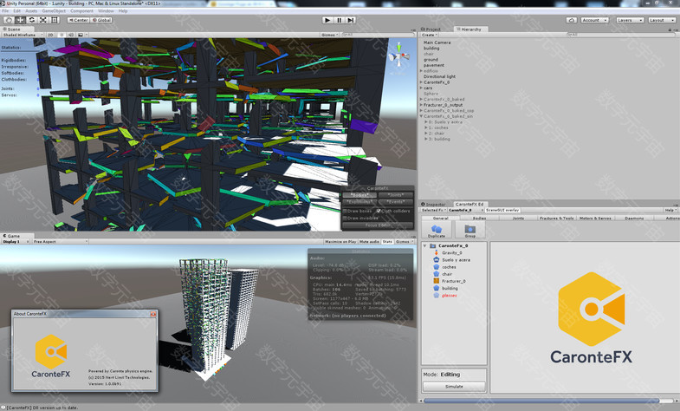Open the Account dropdown
The width and height of the screenshot is (680, 411).
click(x=593, y=20)
